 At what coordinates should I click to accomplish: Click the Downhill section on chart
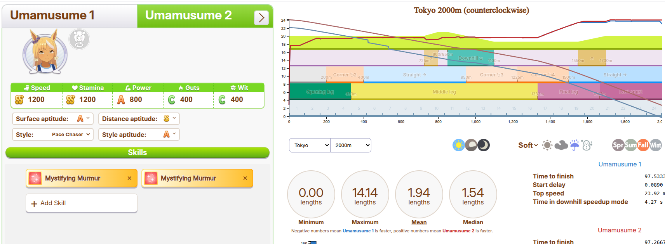(x=471, y=58)
